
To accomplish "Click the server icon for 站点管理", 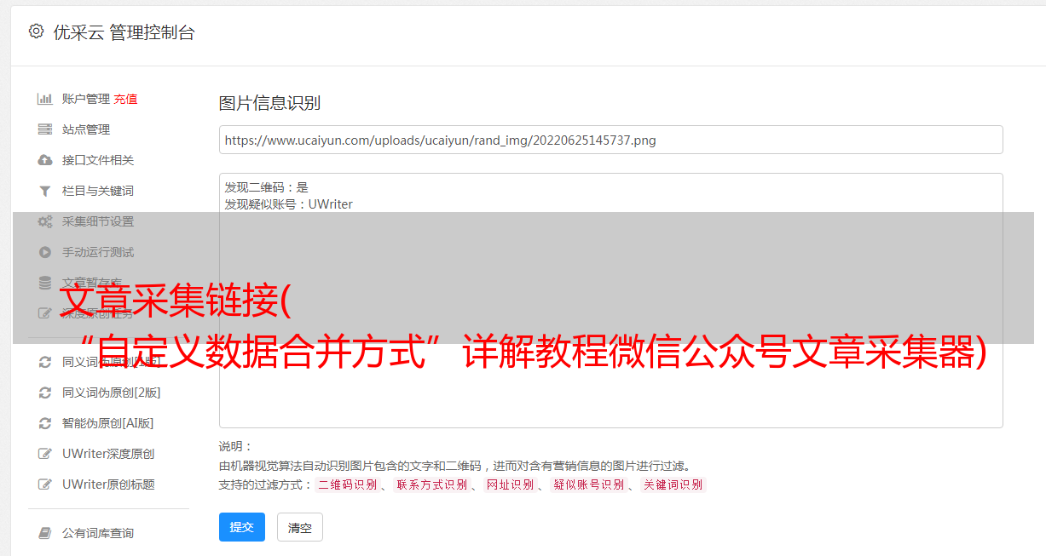I will pyautogui.click(x=45, y=129).
